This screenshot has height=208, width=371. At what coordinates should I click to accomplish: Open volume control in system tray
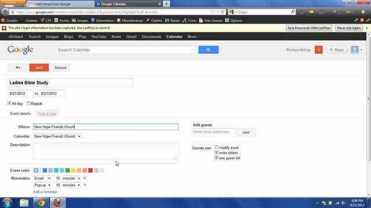(343, 203)
